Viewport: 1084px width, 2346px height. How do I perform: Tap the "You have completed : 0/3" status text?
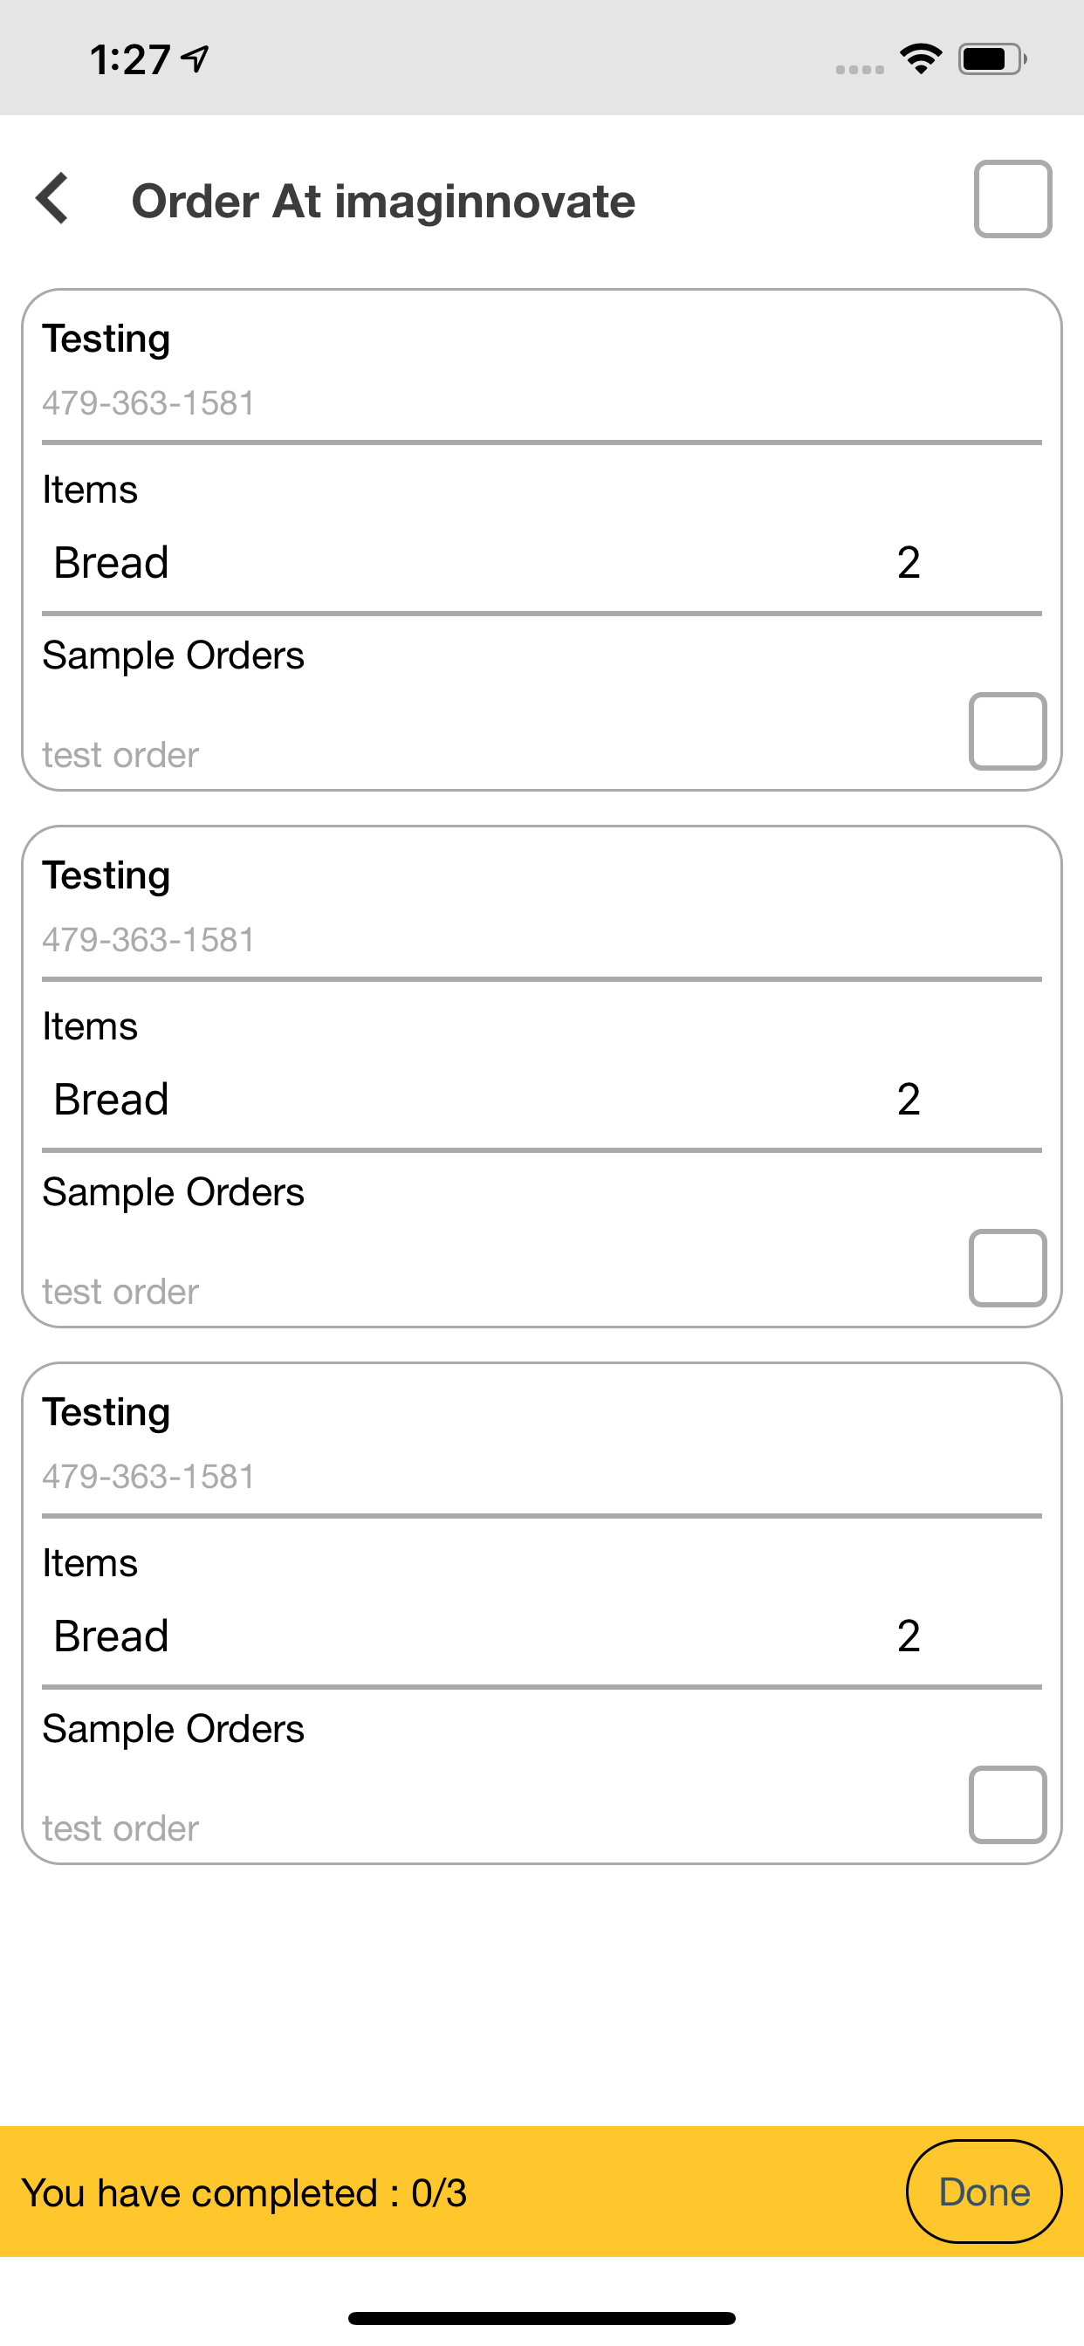(244, 2193)
